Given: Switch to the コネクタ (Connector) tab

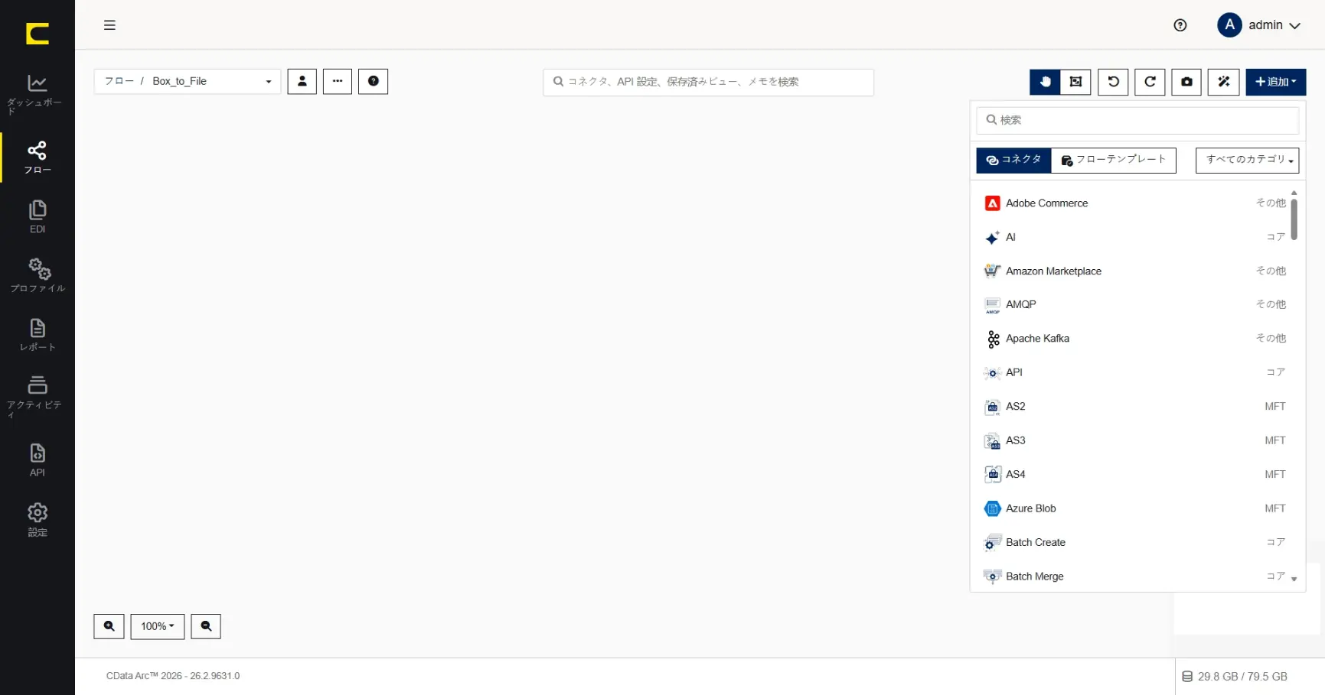Looking at the screenshot, I should pyautogui.click(x=1013, y=160).
